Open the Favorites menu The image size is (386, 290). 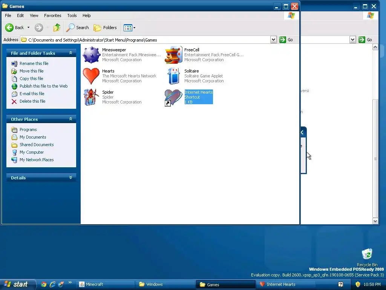point(53,15)
